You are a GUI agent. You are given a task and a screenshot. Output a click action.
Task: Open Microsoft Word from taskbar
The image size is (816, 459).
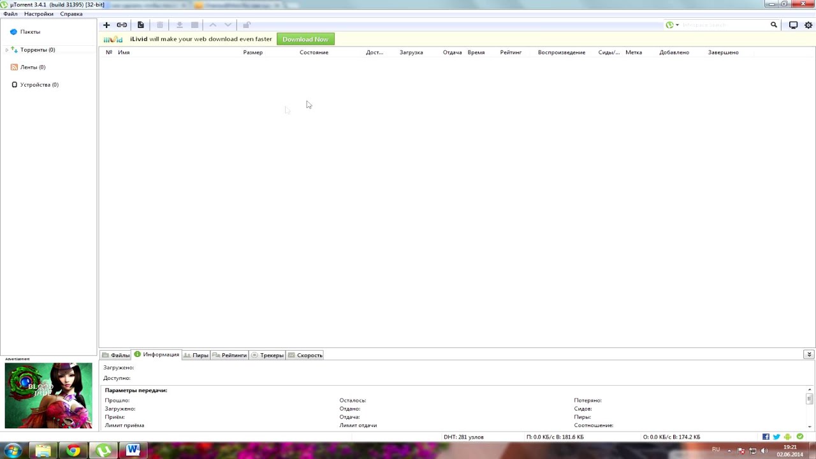[133, 451]
